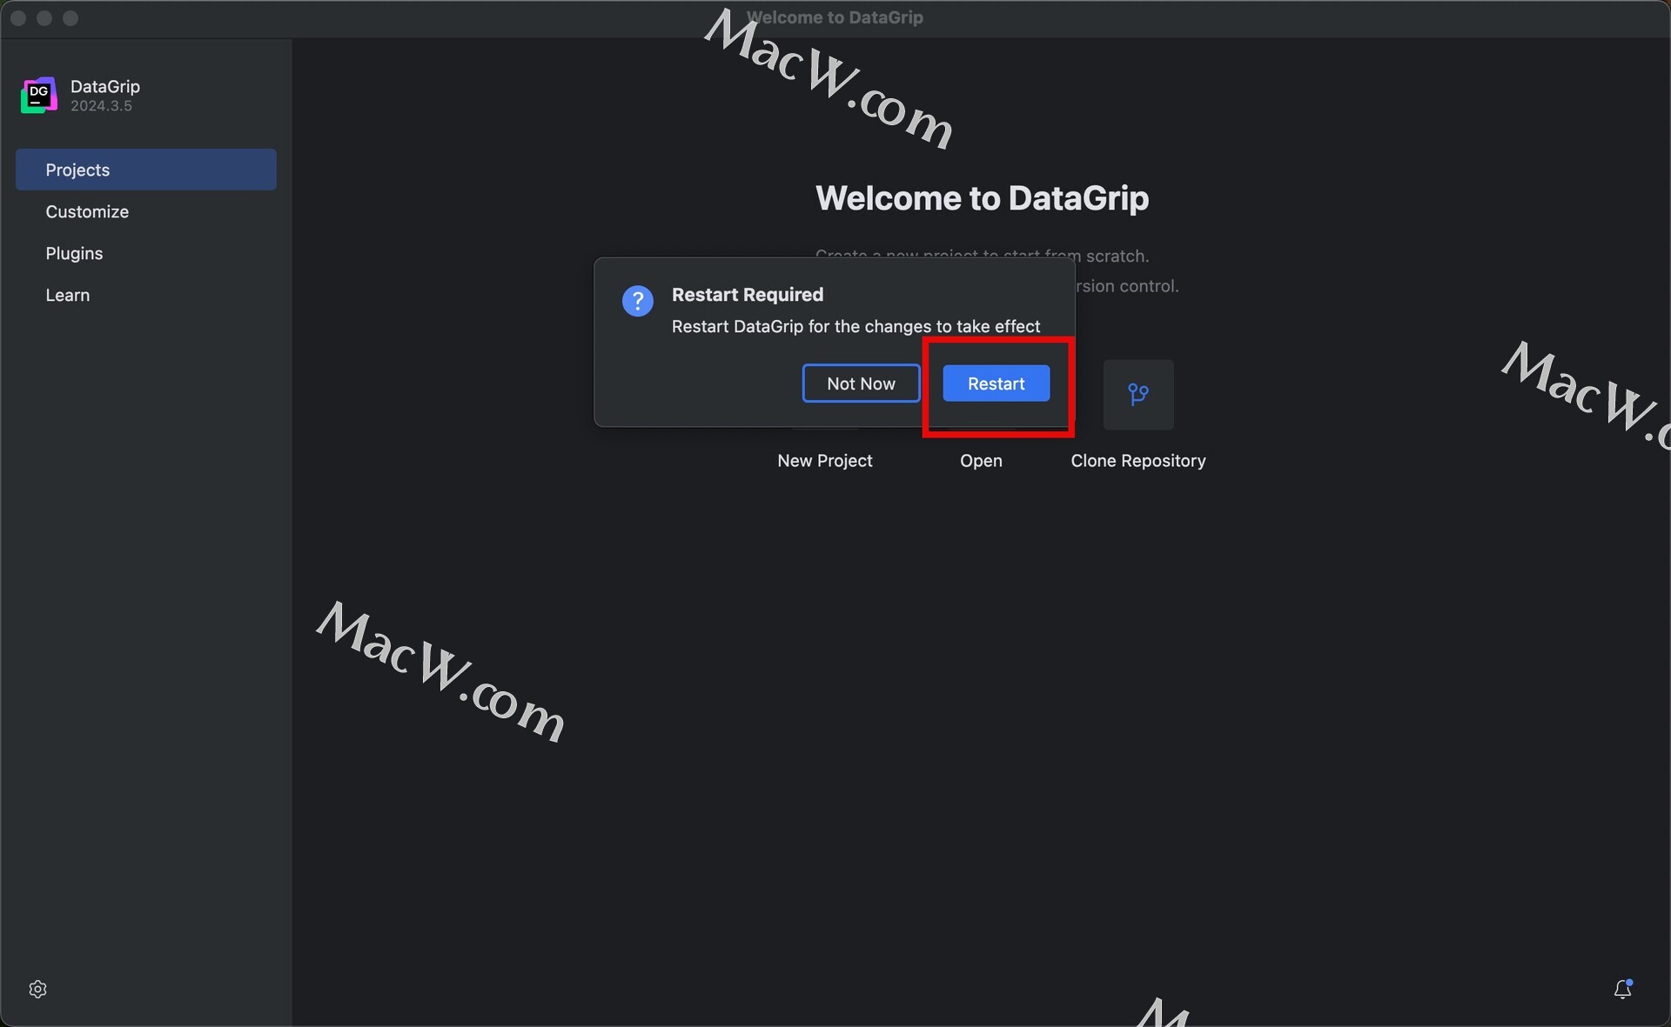1671x1027 pixels.
Task: Click the New Project label
Action: pyautogui.click(x=824, y=461)
